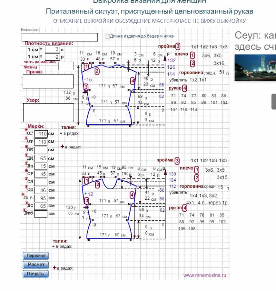The image size is (276, 291).
Task: Click marker 1 on the upper pattern diagram
Action: [86, 67]
